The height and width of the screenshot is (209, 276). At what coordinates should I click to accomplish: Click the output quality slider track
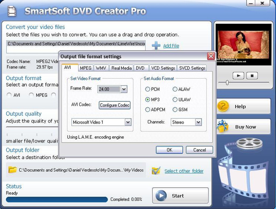tap(32, 127)
